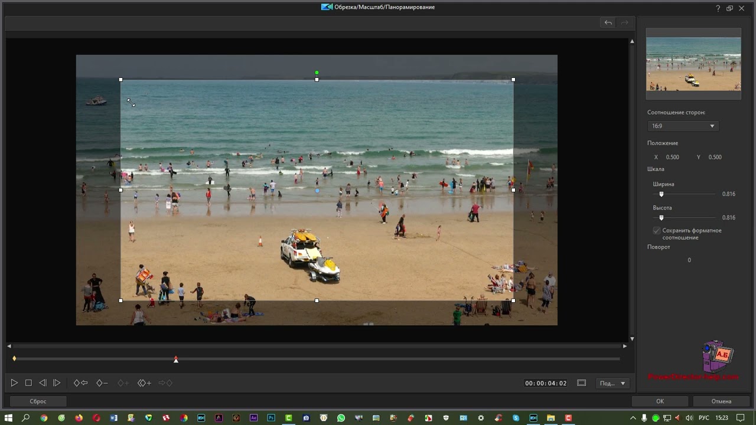The width and height of the screenshot is (756, 425).
Task: Click the Сброс reset button
Action: click(38, 401)
